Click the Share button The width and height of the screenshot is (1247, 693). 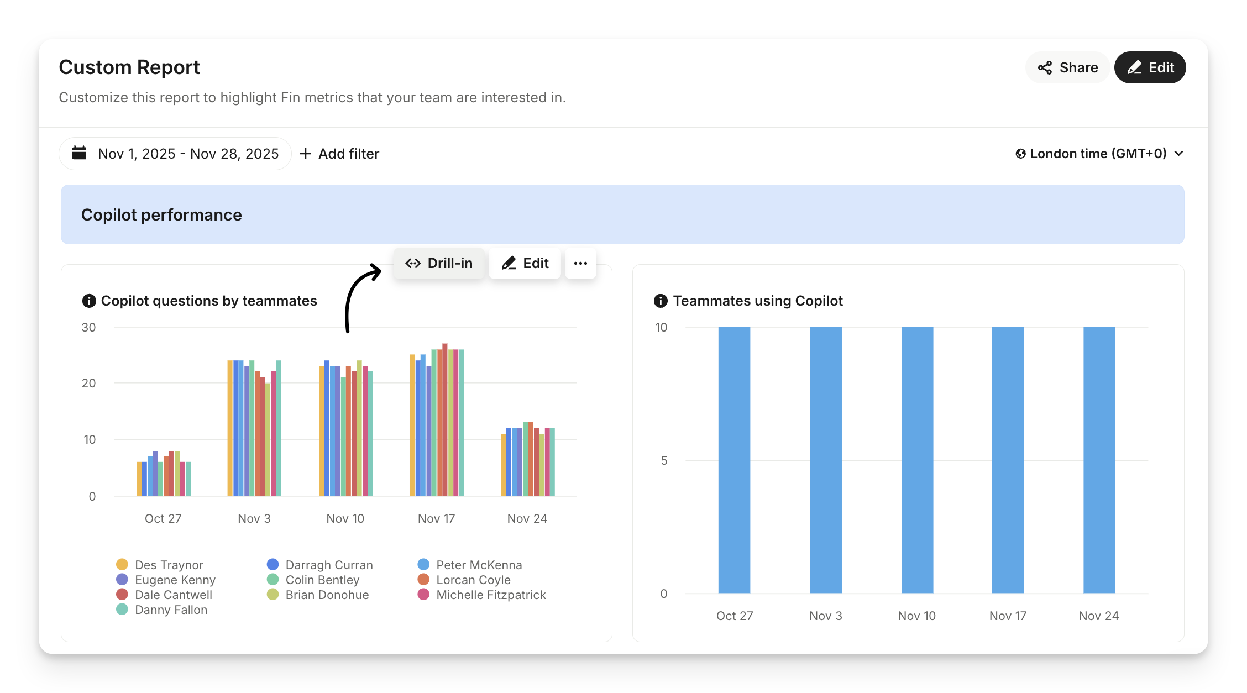pyautogui.click(x=1067, y=67)
